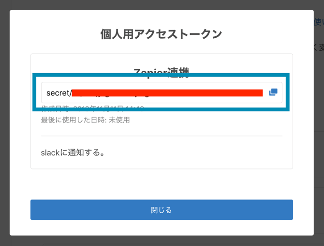Image resolution: width=324 pixels, height=246 pixels.
Task: Click the 最後に使用した日時: 未使用 text
Action: pyautogui.click(x=85, y=120)
